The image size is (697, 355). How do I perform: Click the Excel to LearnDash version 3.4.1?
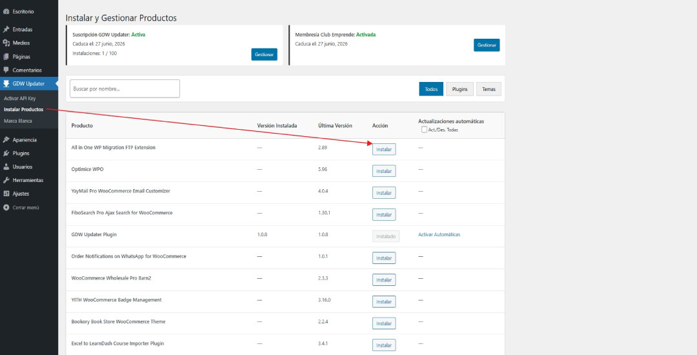click(323, 343)
